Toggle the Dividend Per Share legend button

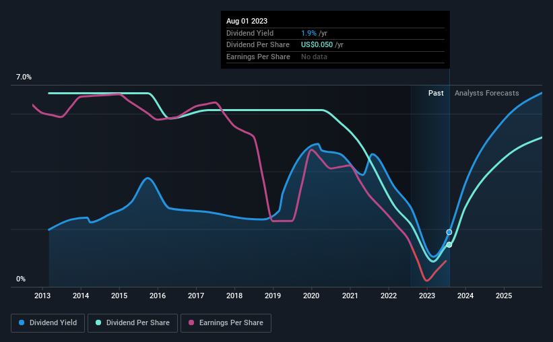click(133, 323)
